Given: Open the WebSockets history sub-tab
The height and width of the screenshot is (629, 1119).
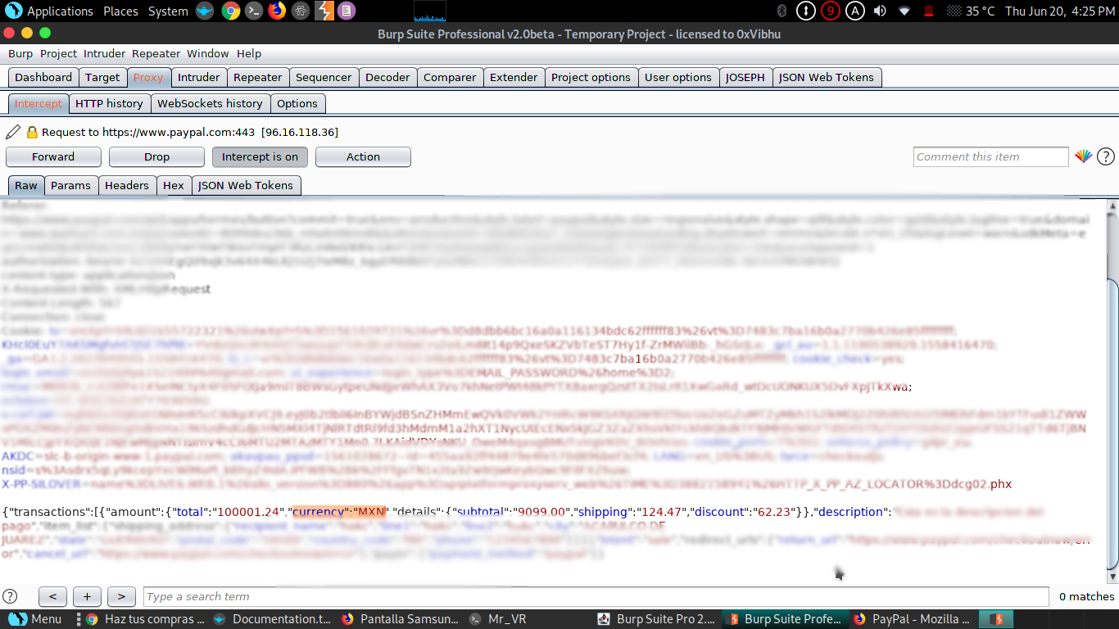Looking at the screenshot, I should click(210, 103).
